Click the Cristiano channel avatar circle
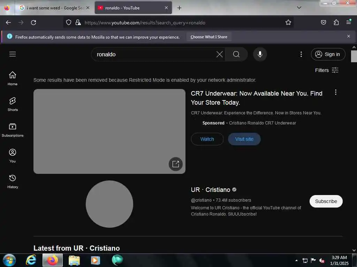The height and width of the screenshot is (267, 357). (x=109, y=204)
